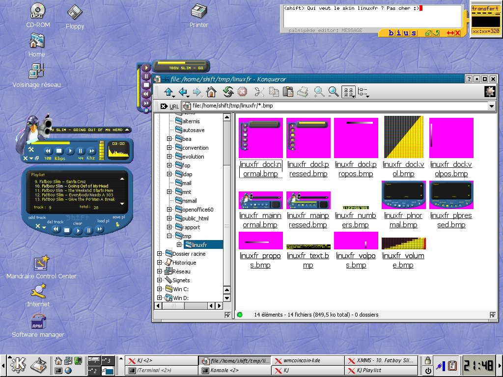The width and height of the screenshot is (503, 377).
Task: Click the scissors Cut icon in Konqueror
Action: [x=259, y=92]
